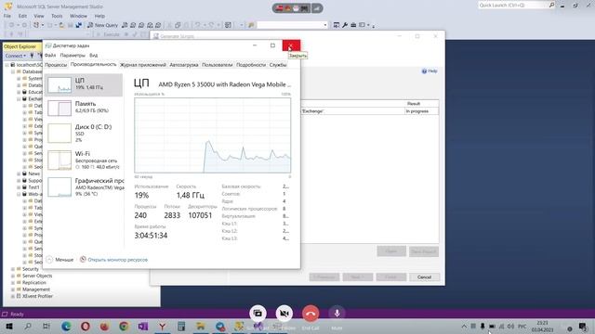
Task: Open the notification center icon in tray
Action: 583,326
